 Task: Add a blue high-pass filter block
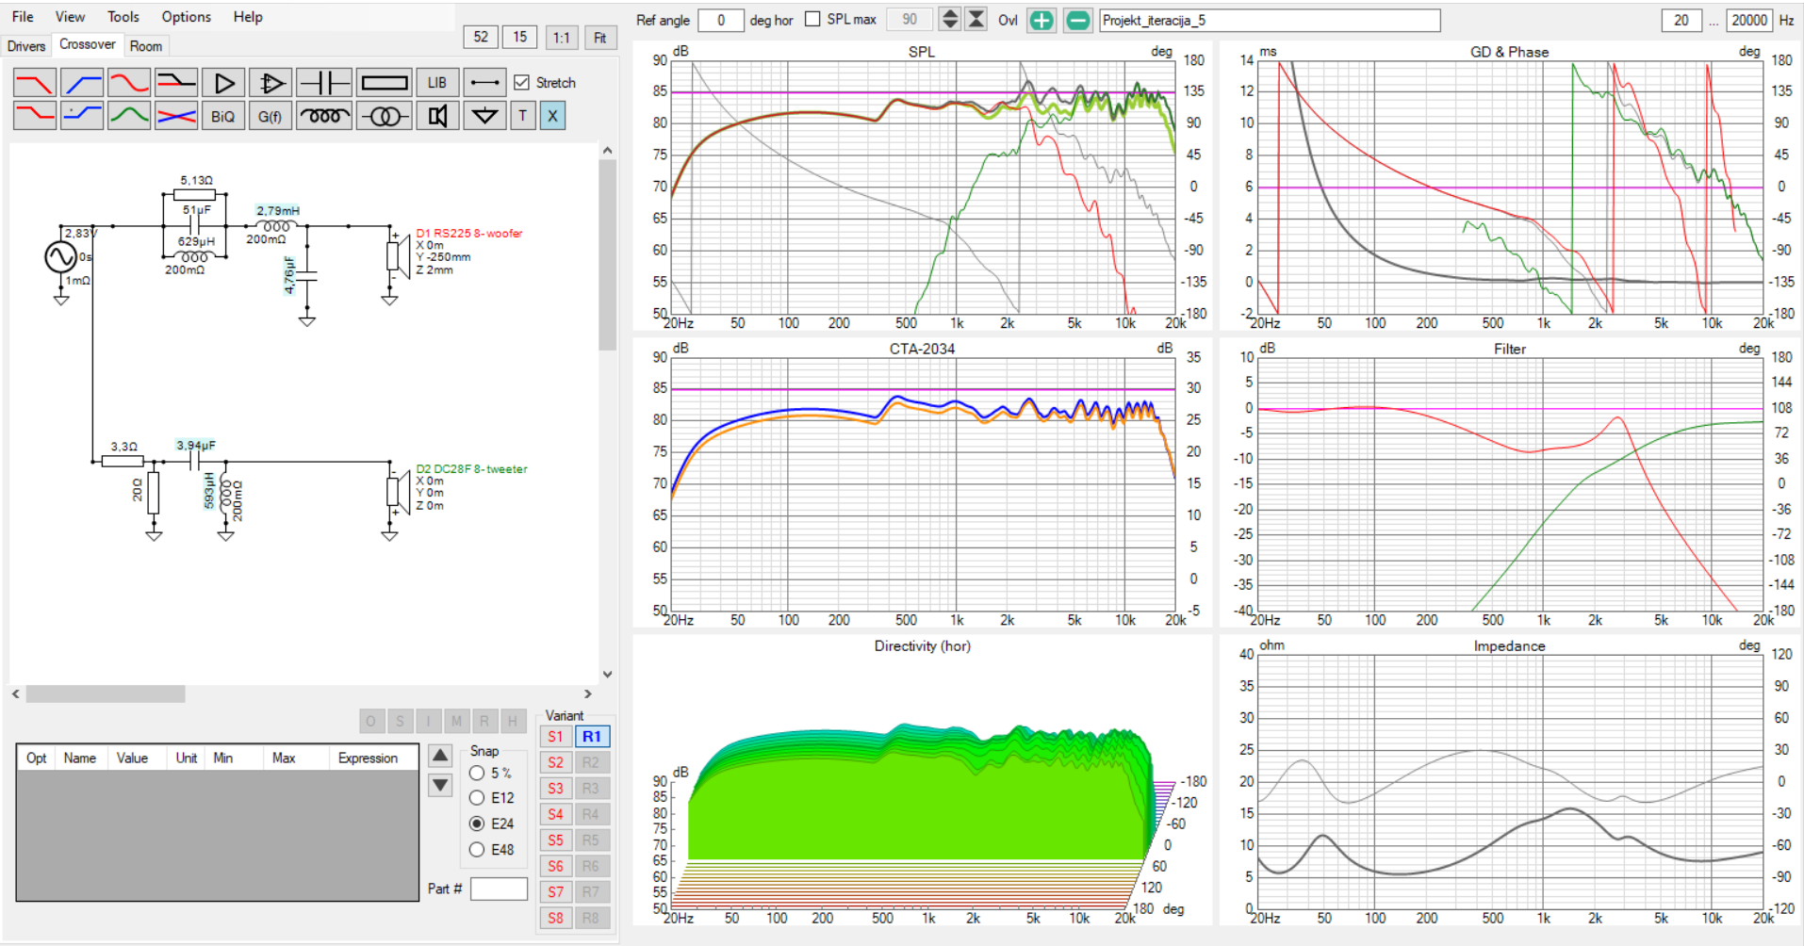pos(82,83)
